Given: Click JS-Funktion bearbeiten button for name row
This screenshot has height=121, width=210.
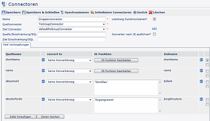Looking at the screenshot, I should pos(116,71).
